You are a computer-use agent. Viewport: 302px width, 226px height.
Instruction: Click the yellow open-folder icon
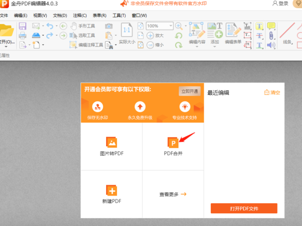[6, 31]
